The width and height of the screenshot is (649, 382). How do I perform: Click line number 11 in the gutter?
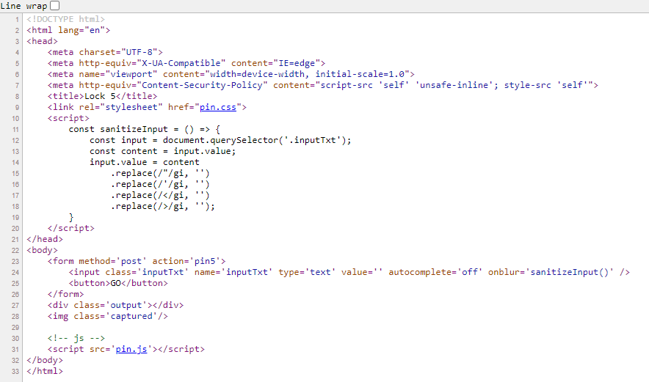(15, 129)
